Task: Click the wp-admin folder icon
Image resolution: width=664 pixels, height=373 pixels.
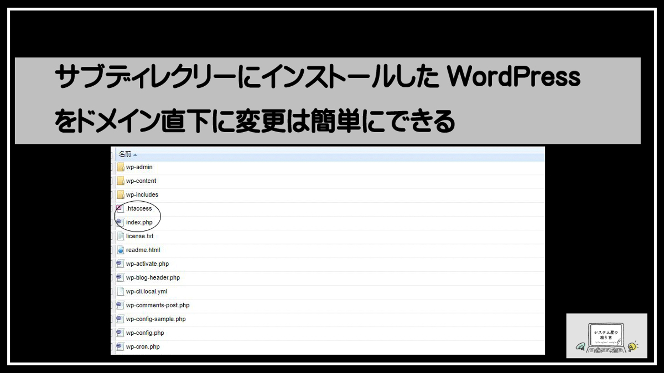Action: (x=120, y=167)
